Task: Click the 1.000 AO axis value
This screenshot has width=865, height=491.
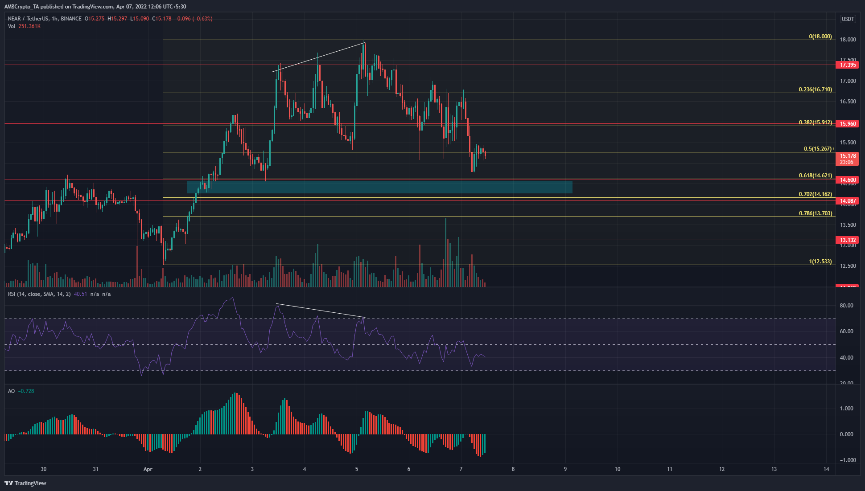Action: [846, 409]
